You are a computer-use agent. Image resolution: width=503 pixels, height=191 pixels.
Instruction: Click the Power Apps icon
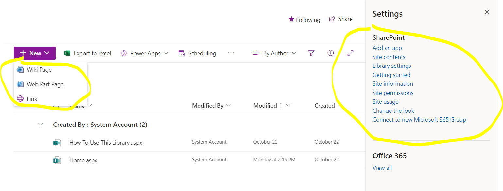pos(124,53)
